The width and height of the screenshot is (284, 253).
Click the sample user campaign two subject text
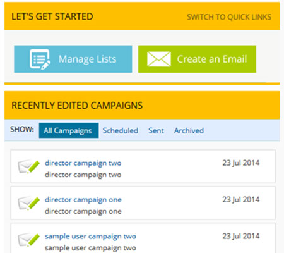90,248
